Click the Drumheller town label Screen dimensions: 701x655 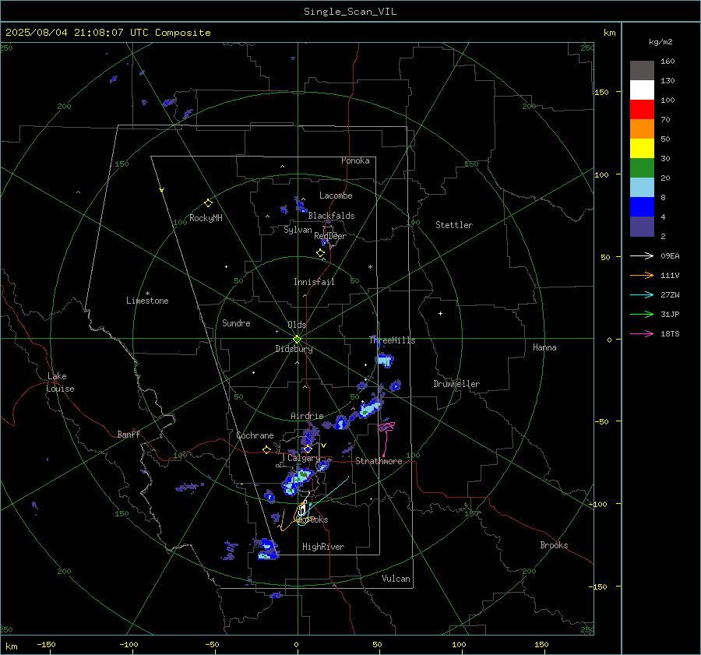[456, 384]
